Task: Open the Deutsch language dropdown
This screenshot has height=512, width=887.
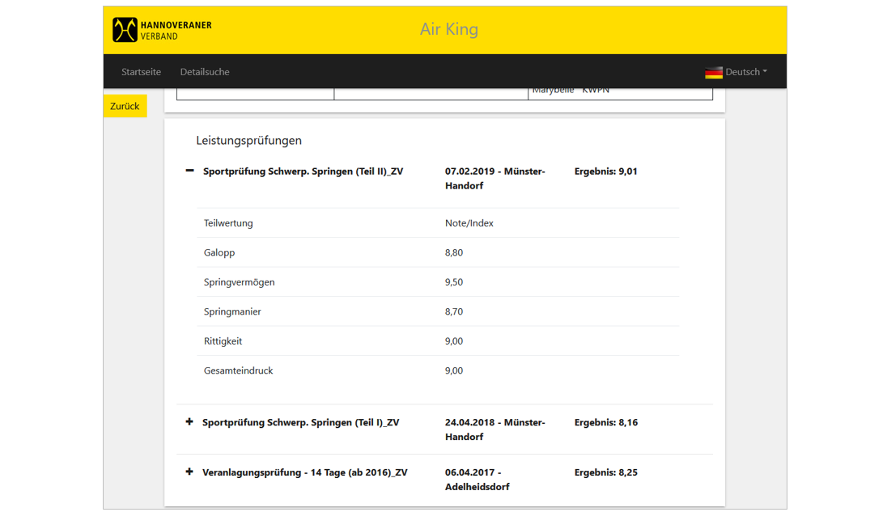Action: pos(745,72)
